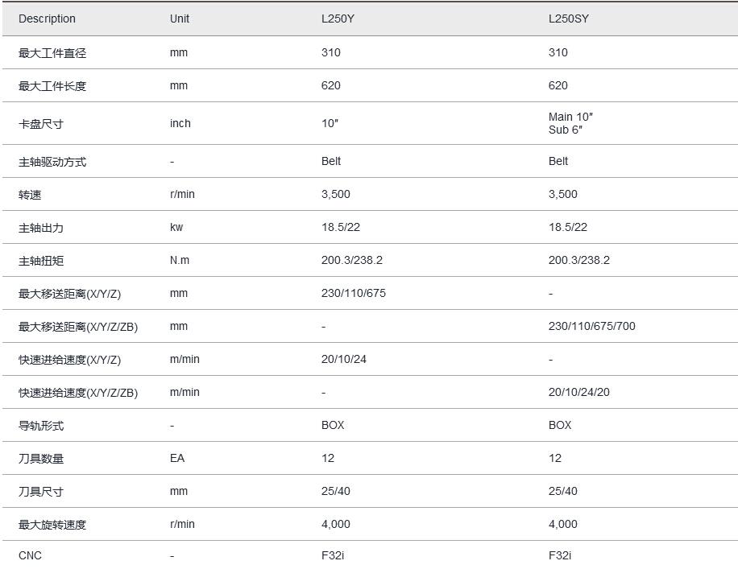Click the 导轨形式 row label

click(41, 426)
